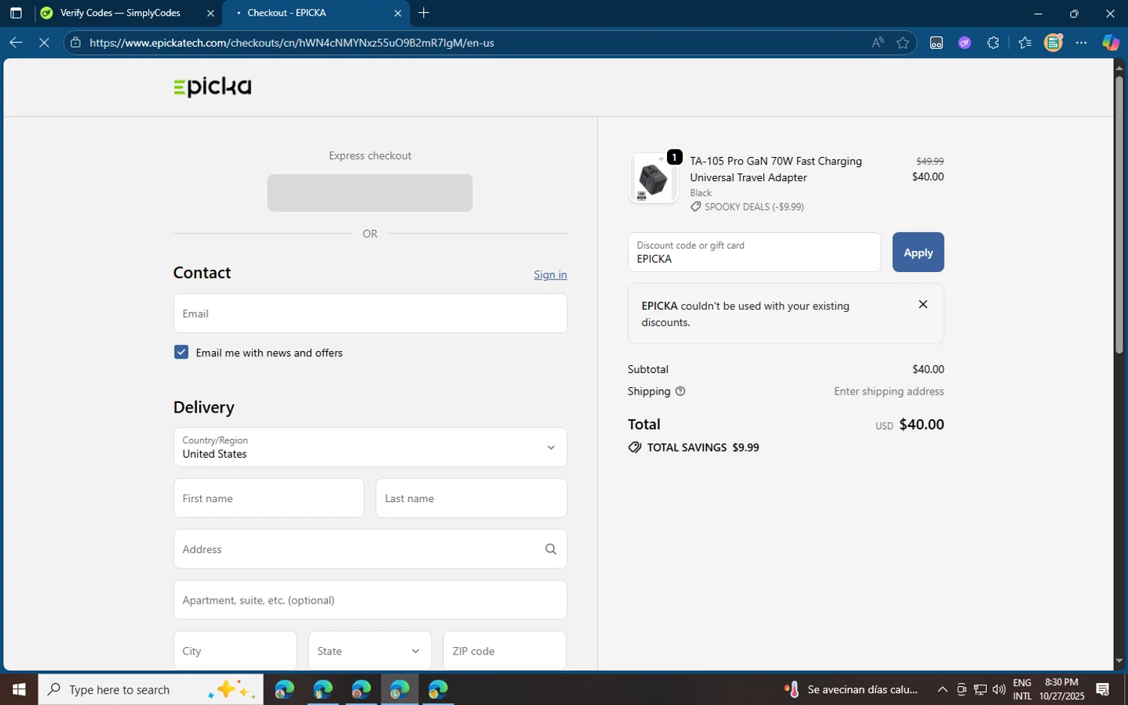Click the Address input field

point(370,549)
